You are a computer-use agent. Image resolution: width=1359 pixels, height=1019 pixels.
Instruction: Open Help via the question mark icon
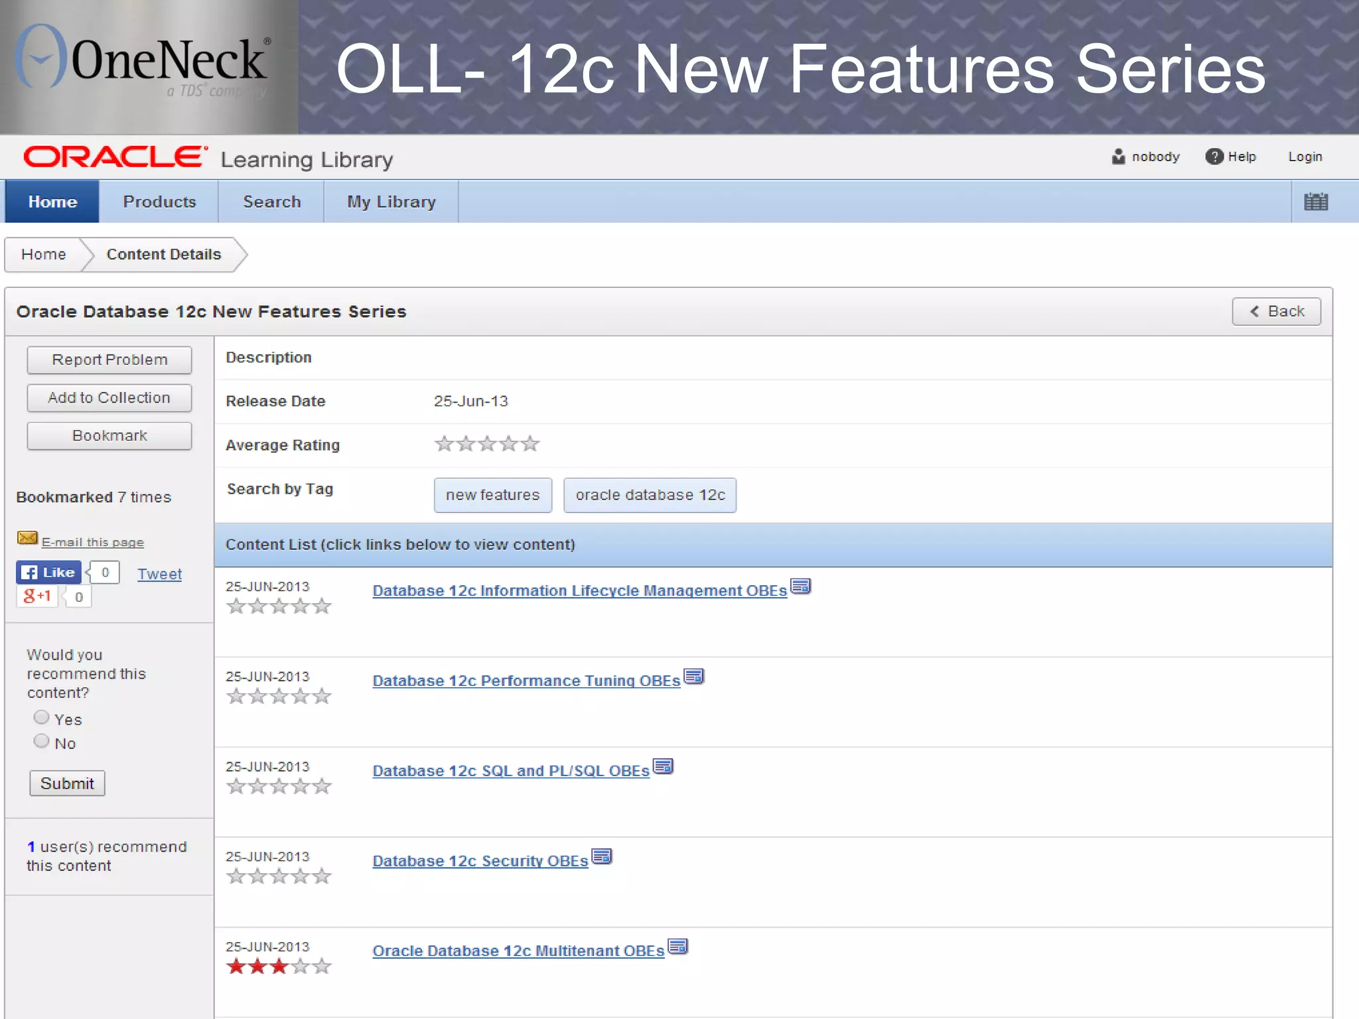click(1214, 157)
